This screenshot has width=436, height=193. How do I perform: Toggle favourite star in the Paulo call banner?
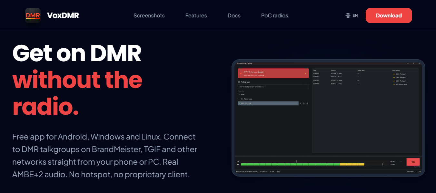click(x=305, y=73)
